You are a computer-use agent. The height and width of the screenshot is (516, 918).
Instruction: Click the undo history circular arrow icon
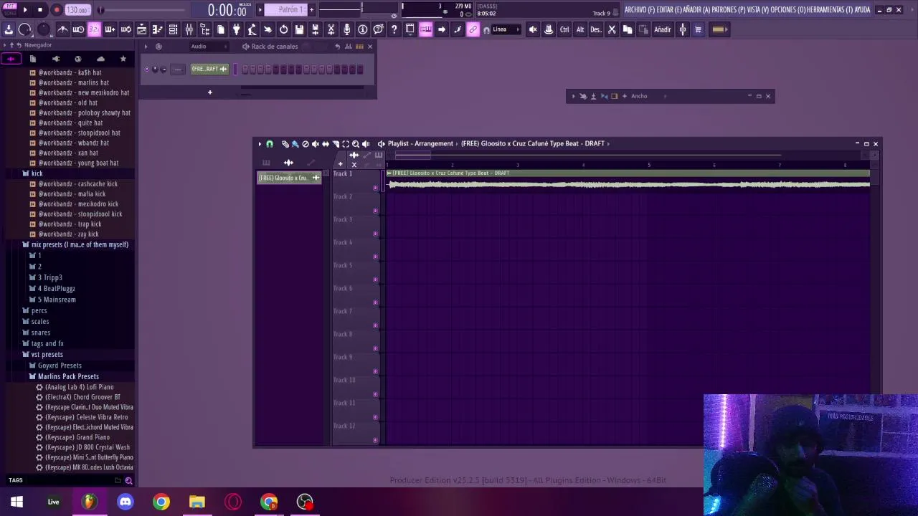point(283,29)
